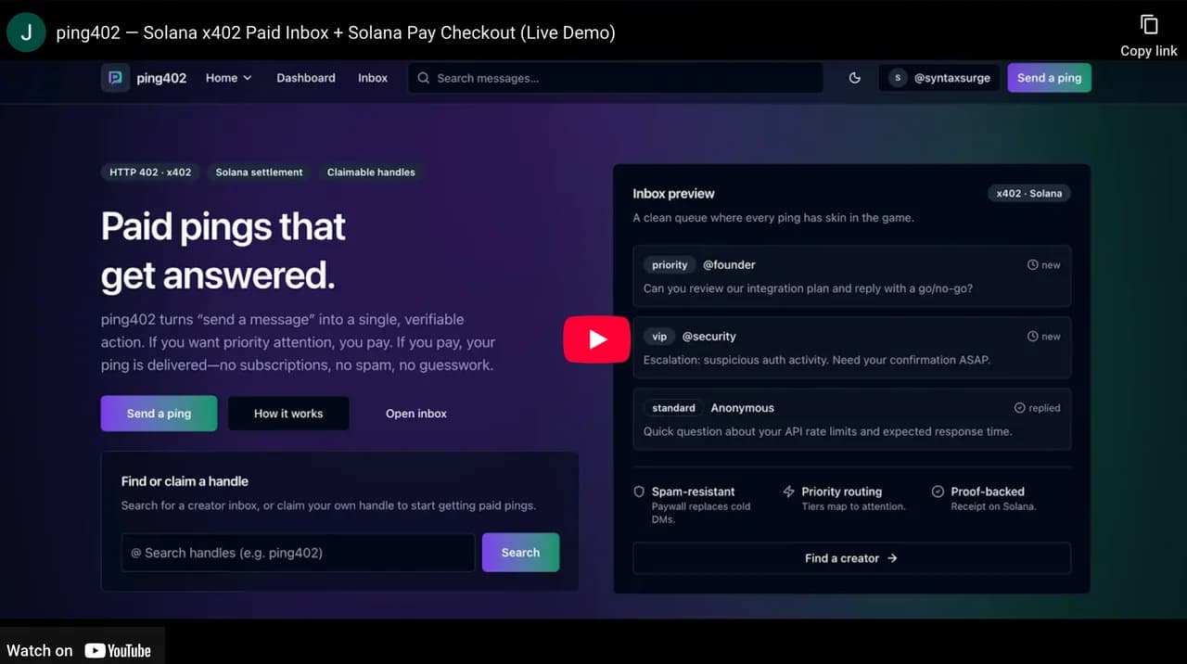Click the vip tier badge
Viewport: 1187px width, 664px height.
(x=659, y=337)
